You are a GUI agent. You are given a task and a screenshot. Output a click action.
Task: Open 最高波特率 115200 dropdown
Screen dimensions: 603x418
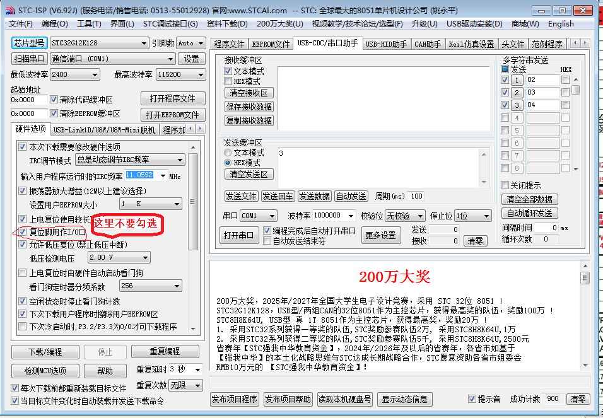point(180,74)
